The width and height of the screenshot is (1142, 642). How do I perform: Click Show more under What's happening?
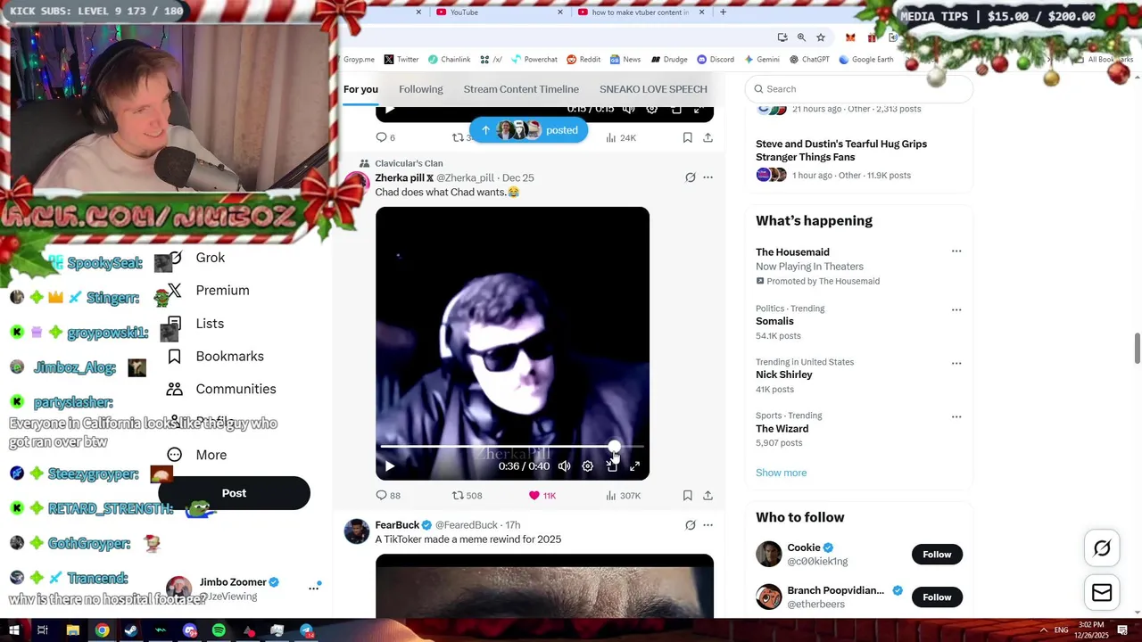tap(781, 473)
